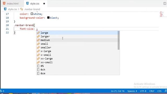167x94 pixels.
Task: Toggle split editor layout icon
Action: (x=165, y=3)
